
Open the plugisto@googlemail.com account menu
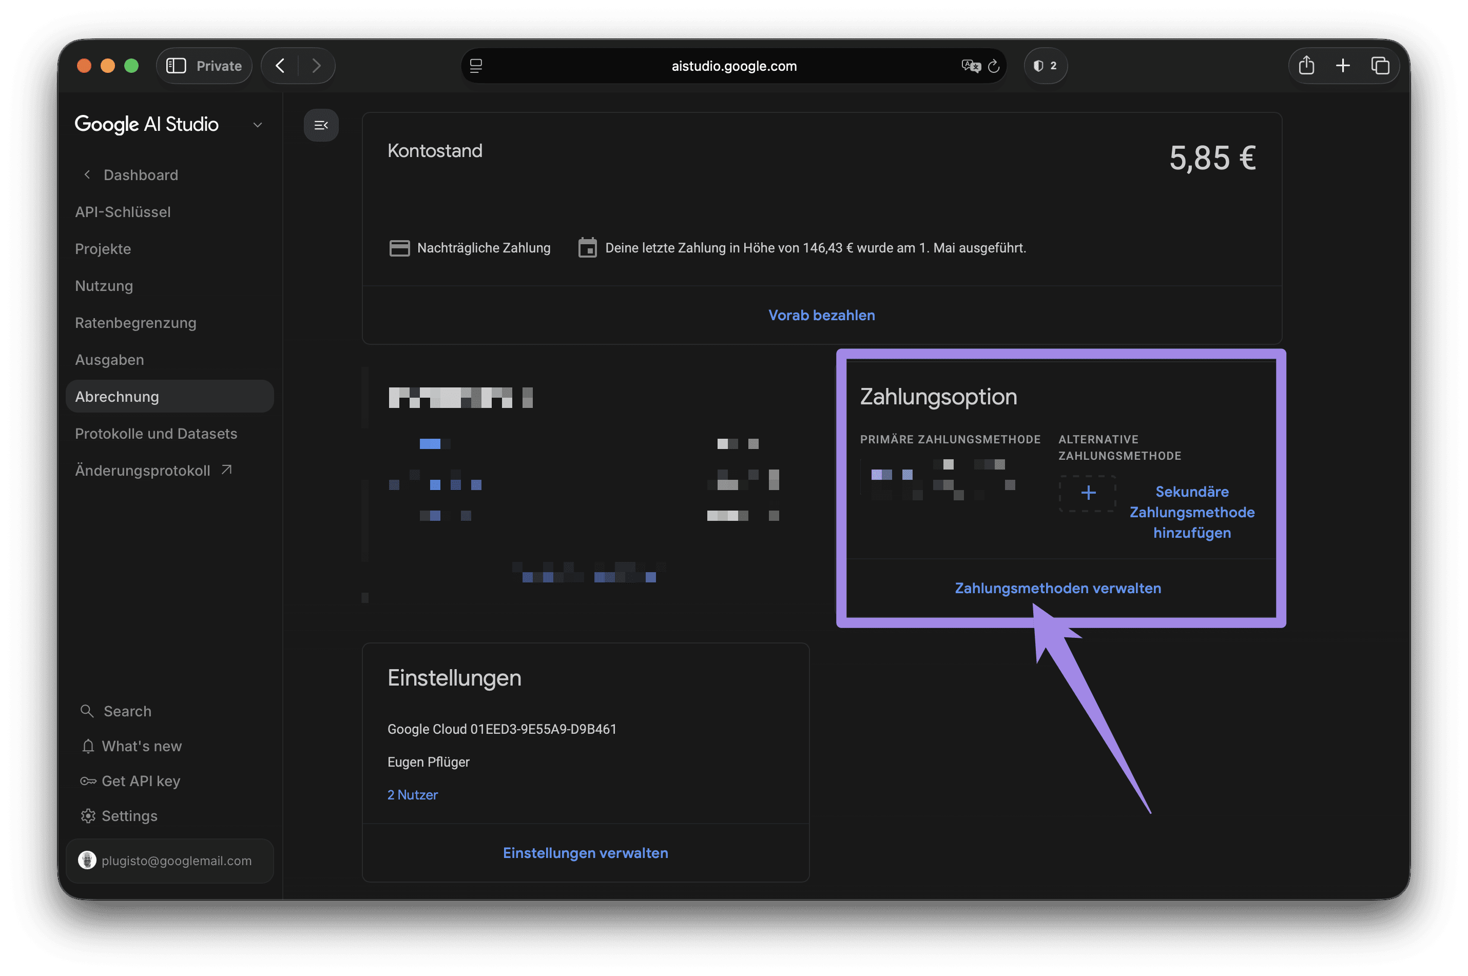coord(169,860)
